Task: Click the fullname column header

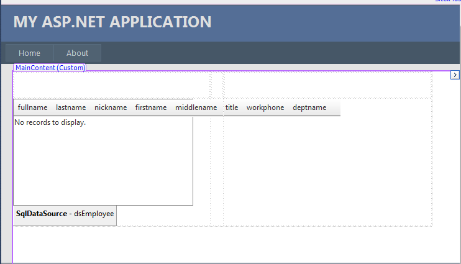Action: point(33,107)
